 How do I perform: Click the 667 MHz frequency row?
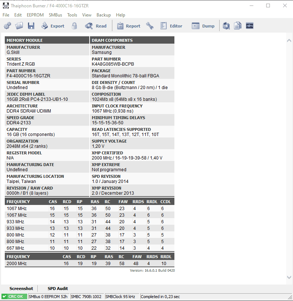(89, 248)
